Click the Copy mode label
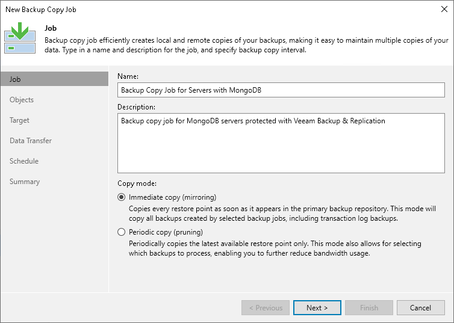The image size is (454, 323). point(135,183)
